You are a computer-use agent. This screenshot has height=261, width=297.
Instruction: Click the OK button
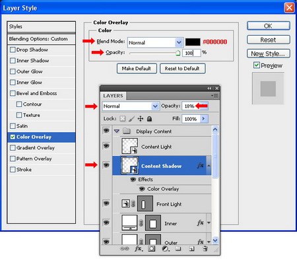coord(269,26)
